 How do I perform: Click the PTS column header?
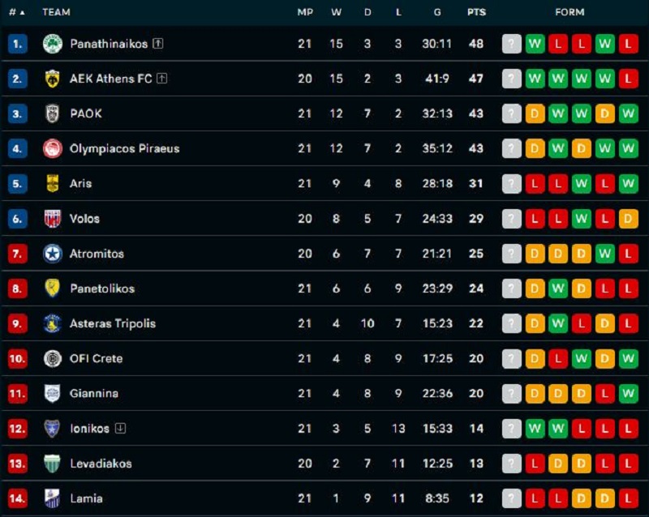(476, 12)
